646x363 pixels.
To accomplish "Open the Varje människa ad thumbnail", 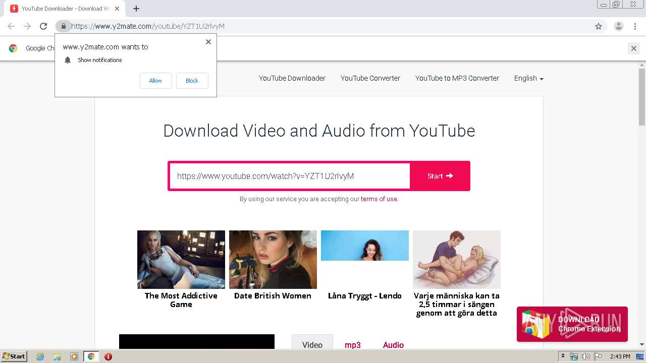I will coord(457,259).
